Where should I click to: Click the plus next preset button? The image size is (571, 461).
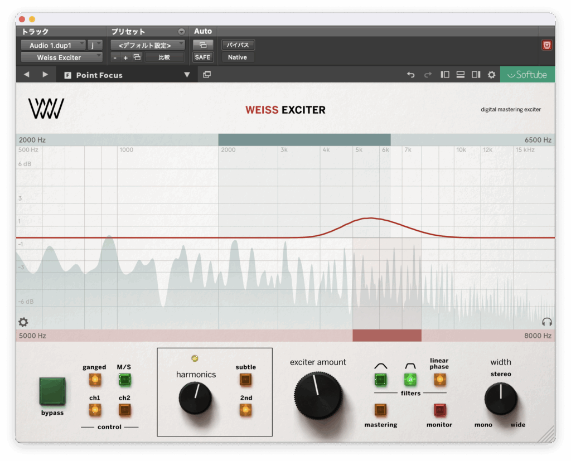[x=125, y=57]
